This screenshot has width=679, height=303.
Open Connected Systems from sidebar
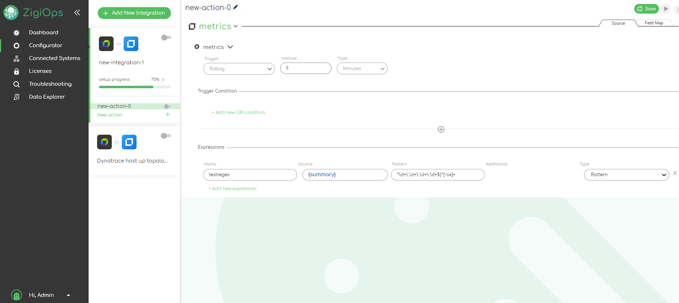[54, 58]
